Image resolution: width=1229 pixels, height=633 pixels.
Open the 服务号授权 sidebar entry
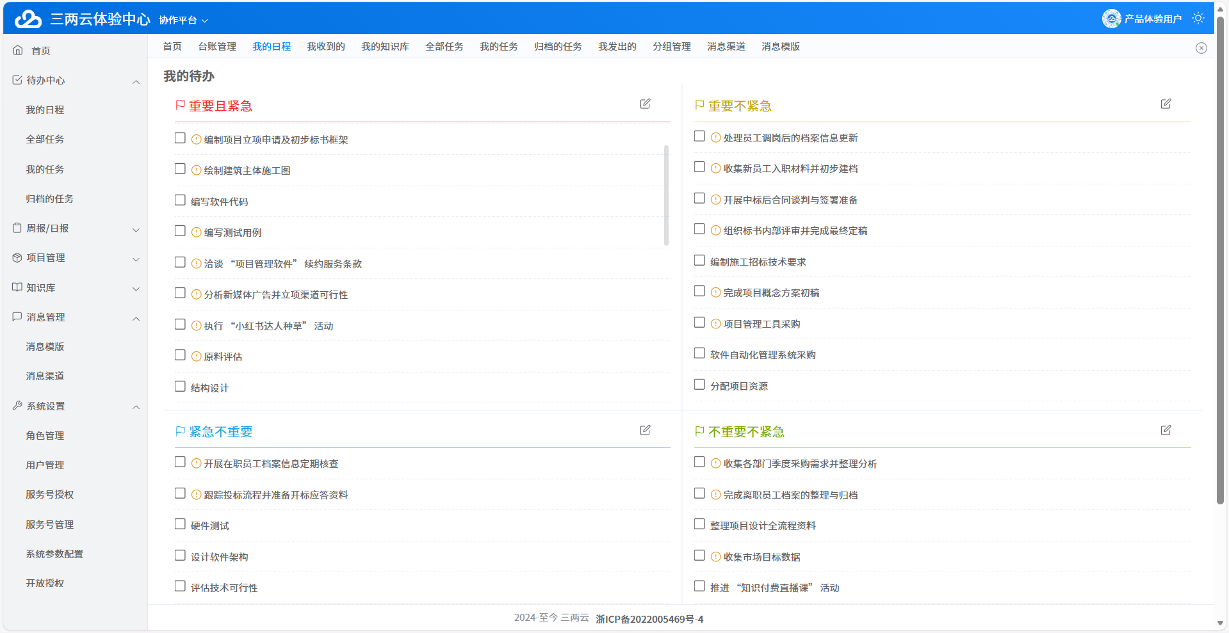49,494
